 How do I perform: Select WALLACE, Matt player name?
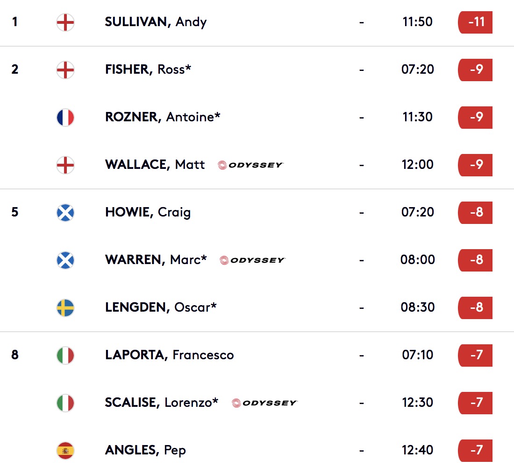click(x=155, y=164)
